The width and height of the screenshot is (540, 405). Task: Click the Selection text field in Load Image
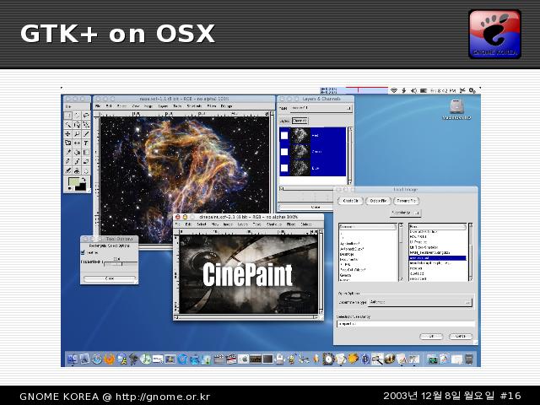coord(404,322)
